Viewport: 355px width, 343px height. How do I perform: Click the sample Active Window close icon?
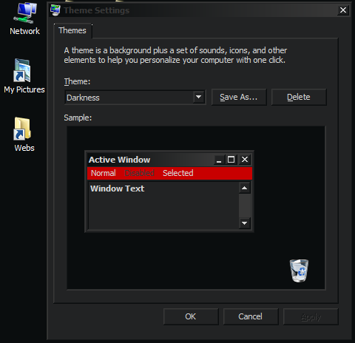(x=245, y=160)
